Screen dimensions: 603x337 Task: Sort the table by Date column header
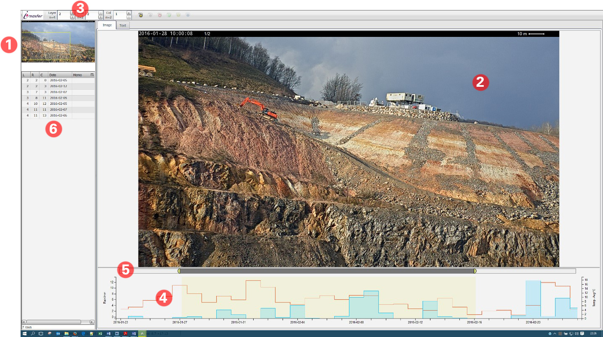pos(60,75)
